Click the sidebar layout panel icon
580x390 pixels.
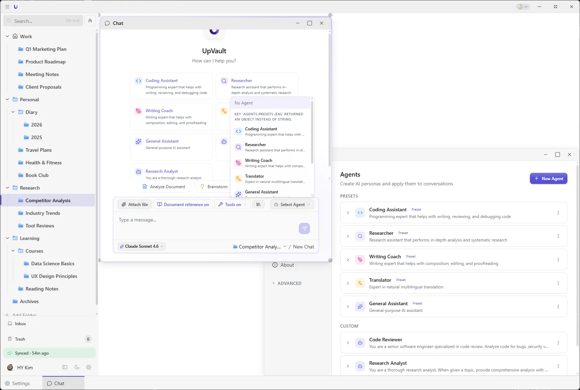coord(65,367)
